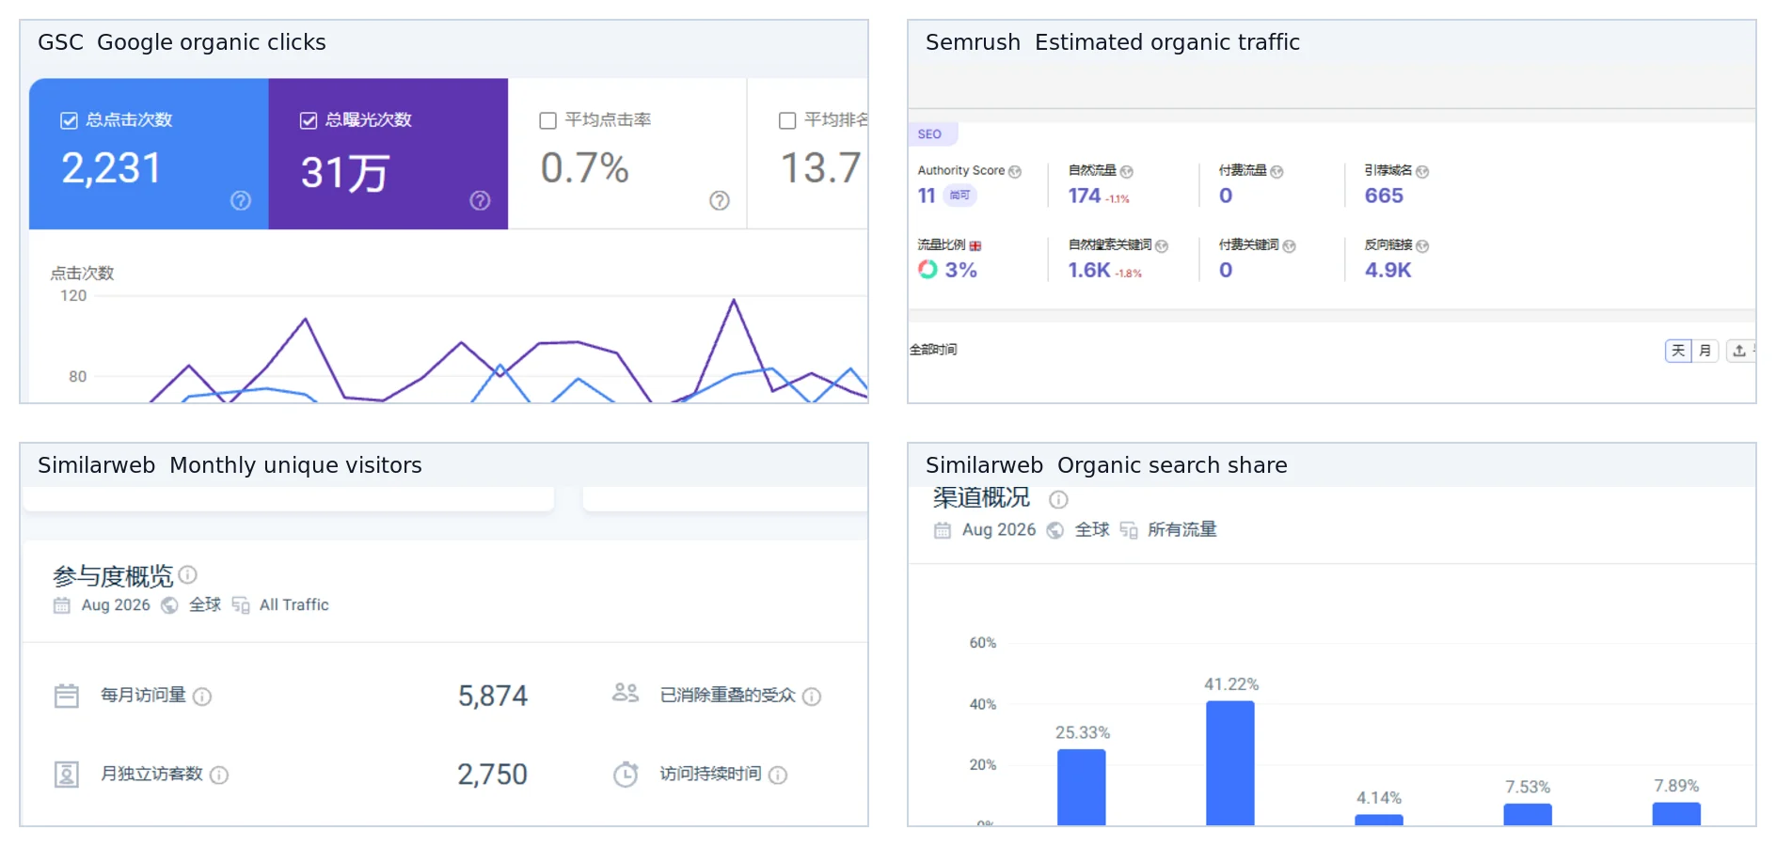Click the flag icon beside 流量比例
The image size is (1776, 846).
pyautogui.click(x=975, y=245)
